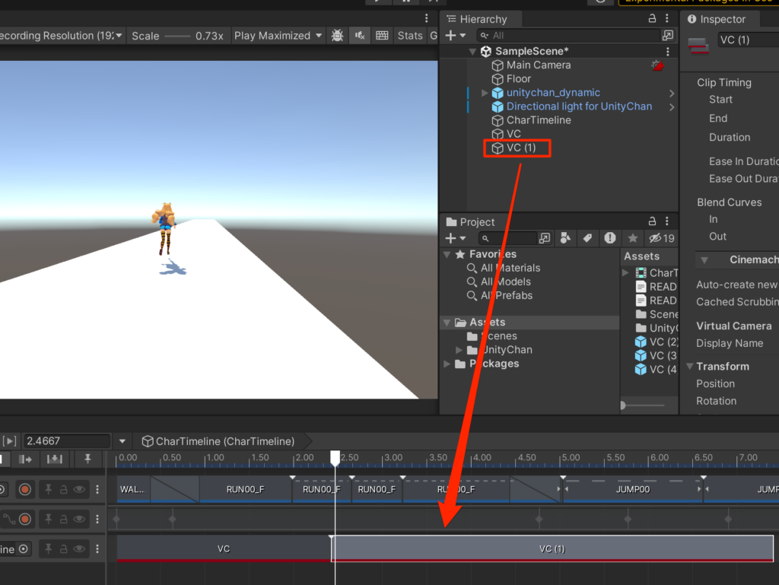Image resolution: width=779 pixels, height=585 pixels.
Task: Toggle lock on the Cinemachine track
Action: click(64, 549)
